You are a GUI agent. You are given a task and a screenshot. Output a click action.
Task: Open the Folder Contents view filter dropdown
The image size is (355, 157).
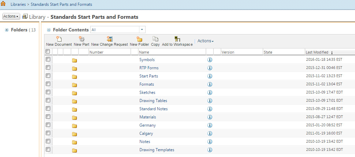(142, 30)
